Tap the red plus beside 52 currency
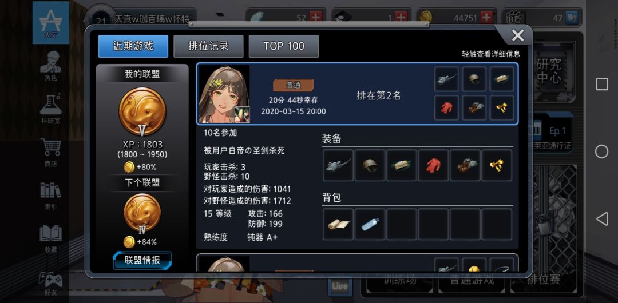This screenshot has width=618, height=303. point(316,18)
